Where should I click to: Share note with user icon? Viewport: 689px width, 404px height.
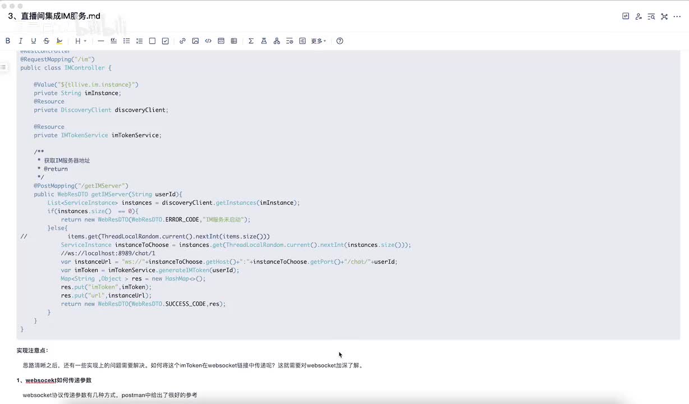(x=639, y=16)
